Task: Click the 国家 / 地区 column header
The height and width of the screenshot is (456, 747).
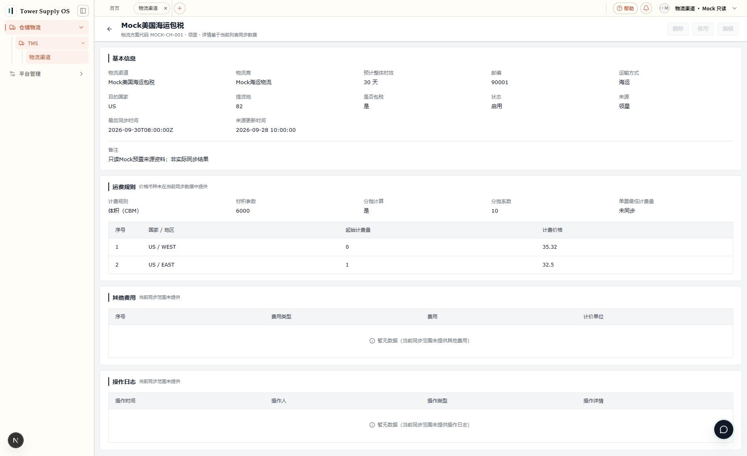Action: 161,230
